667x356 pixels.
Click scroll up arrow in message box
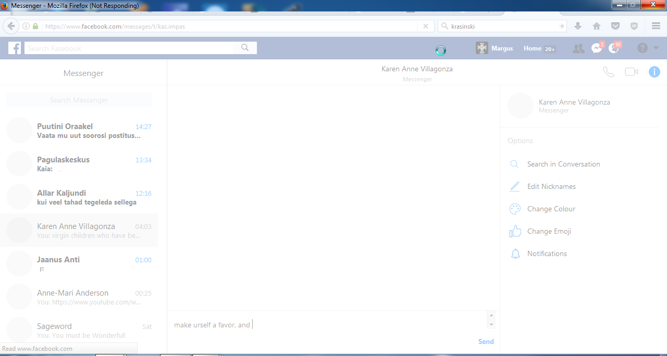[491, 315]
